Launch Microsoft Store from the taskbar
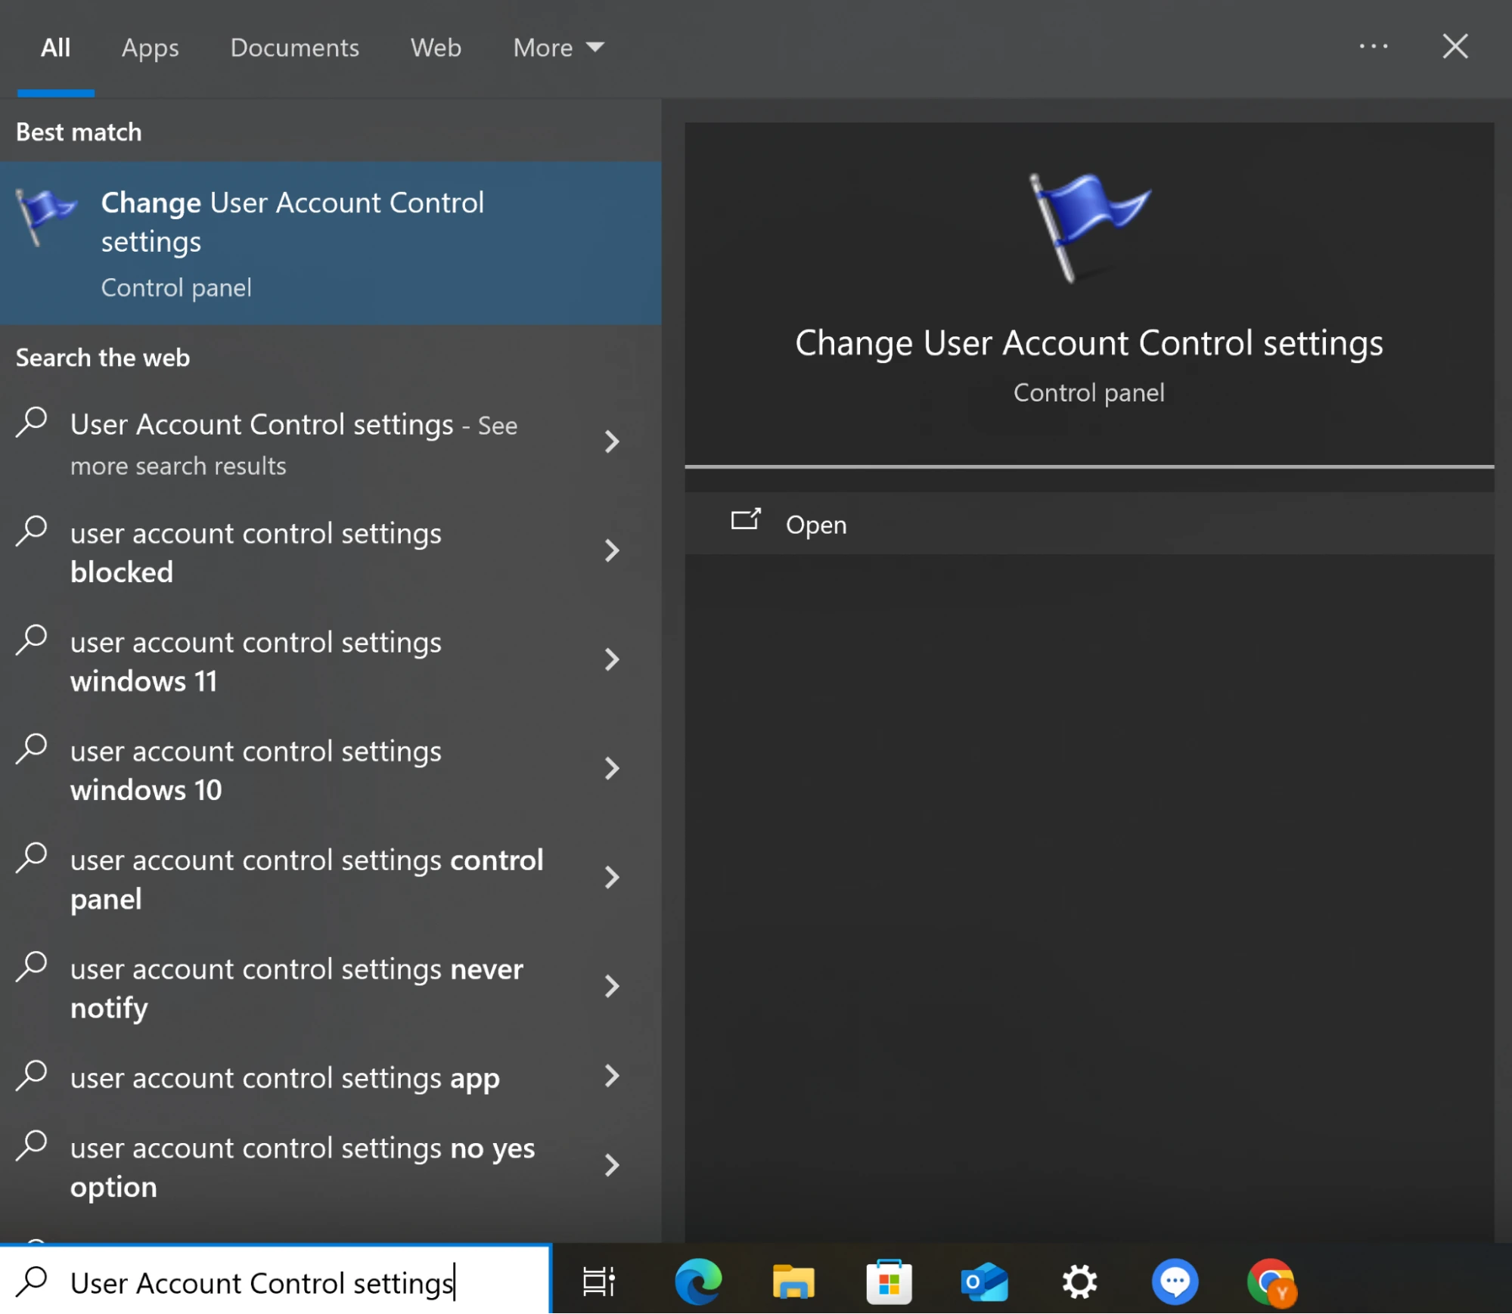 [x=889, y=1283]
